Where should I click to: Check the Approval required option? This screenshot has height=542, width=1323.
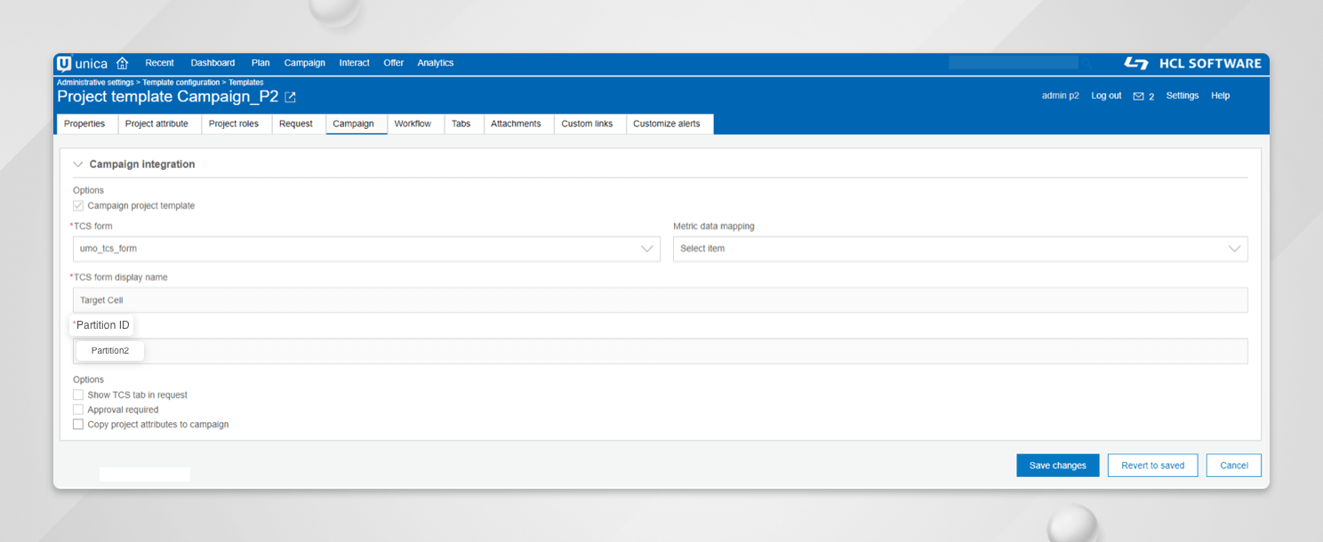click(78, 410)
